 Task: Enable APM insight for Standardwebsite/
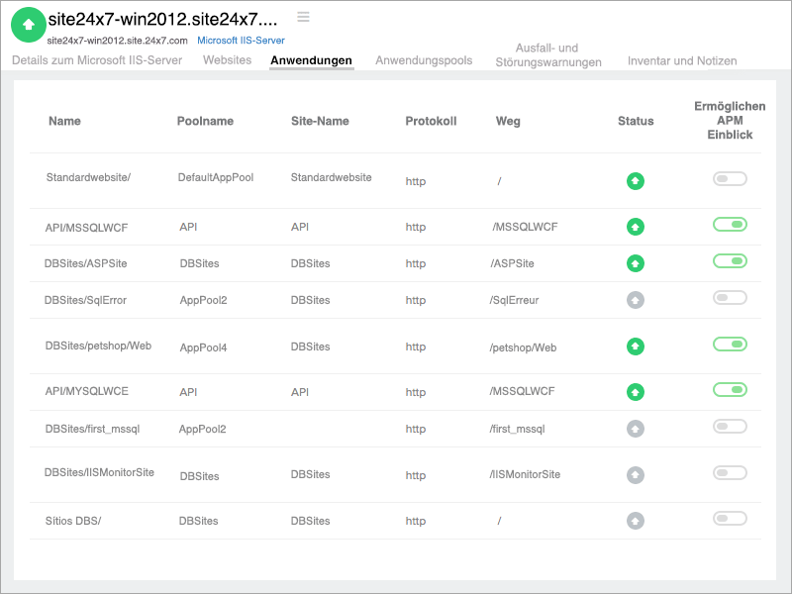click(730, 179)
